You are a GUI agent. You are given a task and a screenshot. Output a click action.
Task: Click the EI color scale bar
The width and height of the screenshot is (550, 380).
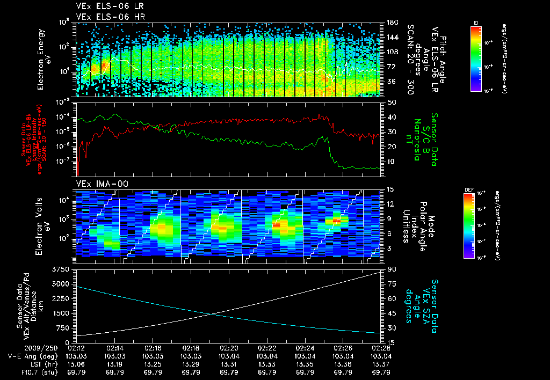click(476, 59)
